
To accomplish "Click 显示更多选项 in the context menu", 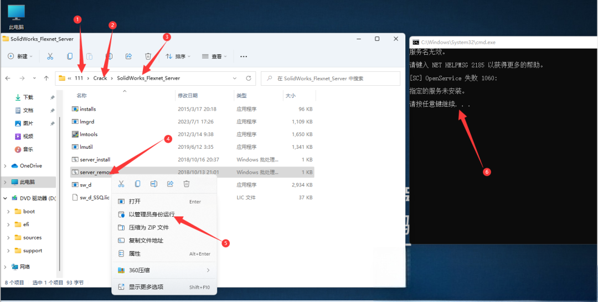I will coord(164,287).
